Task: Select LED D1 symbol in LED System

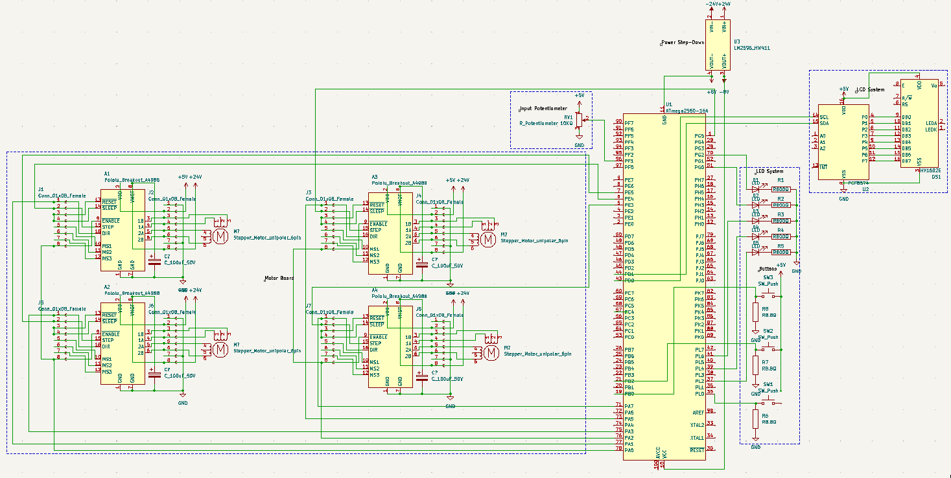Action: (756, 188)
